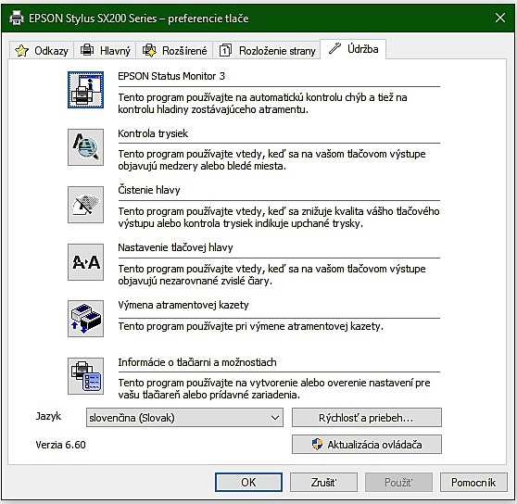The width and height of the screenshot is (517, 504).
Task: Click the EPSON Status Monitor 3 heading
Action: [171, 76]
